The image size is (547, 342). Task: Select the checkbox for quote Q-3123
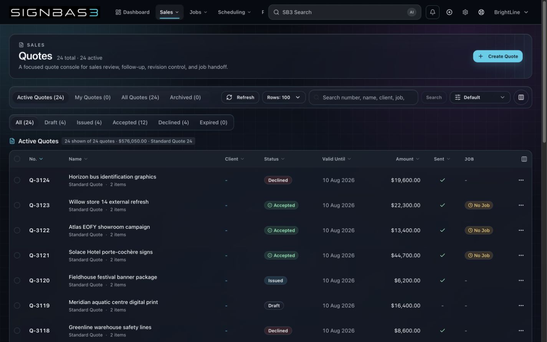[x=17, y=205]
